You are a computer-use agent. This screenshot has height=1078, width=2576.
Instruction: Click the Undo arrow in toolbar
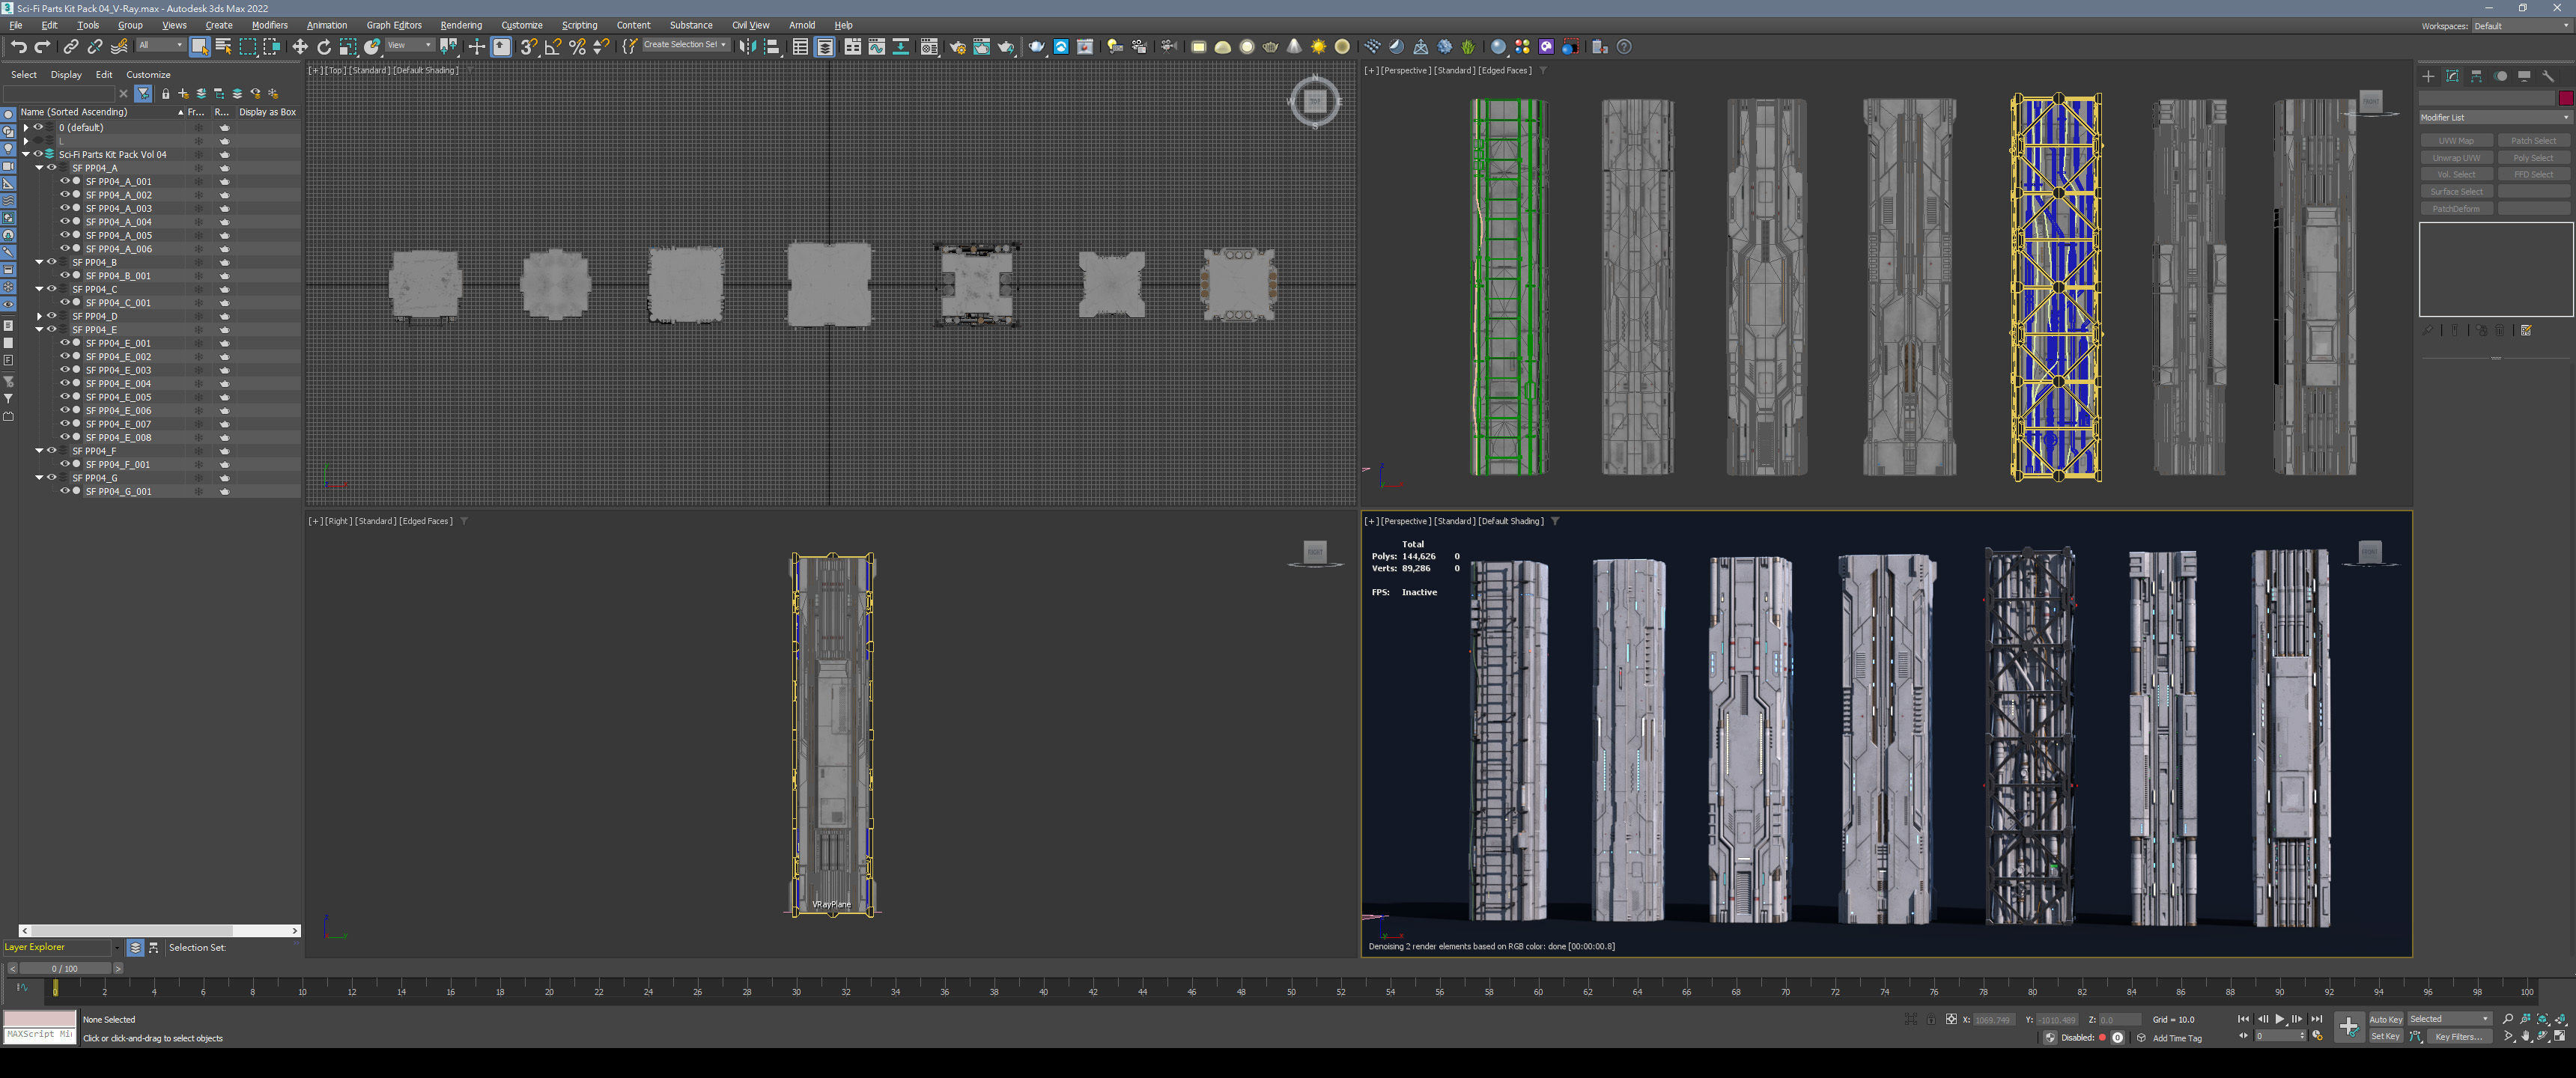(x=18, y=47)
